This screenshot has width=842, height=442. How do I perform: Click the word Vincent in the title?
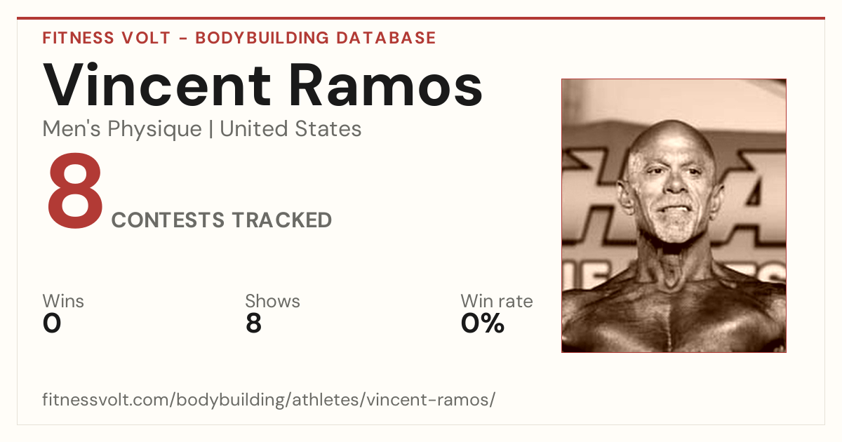click(156, 84)
